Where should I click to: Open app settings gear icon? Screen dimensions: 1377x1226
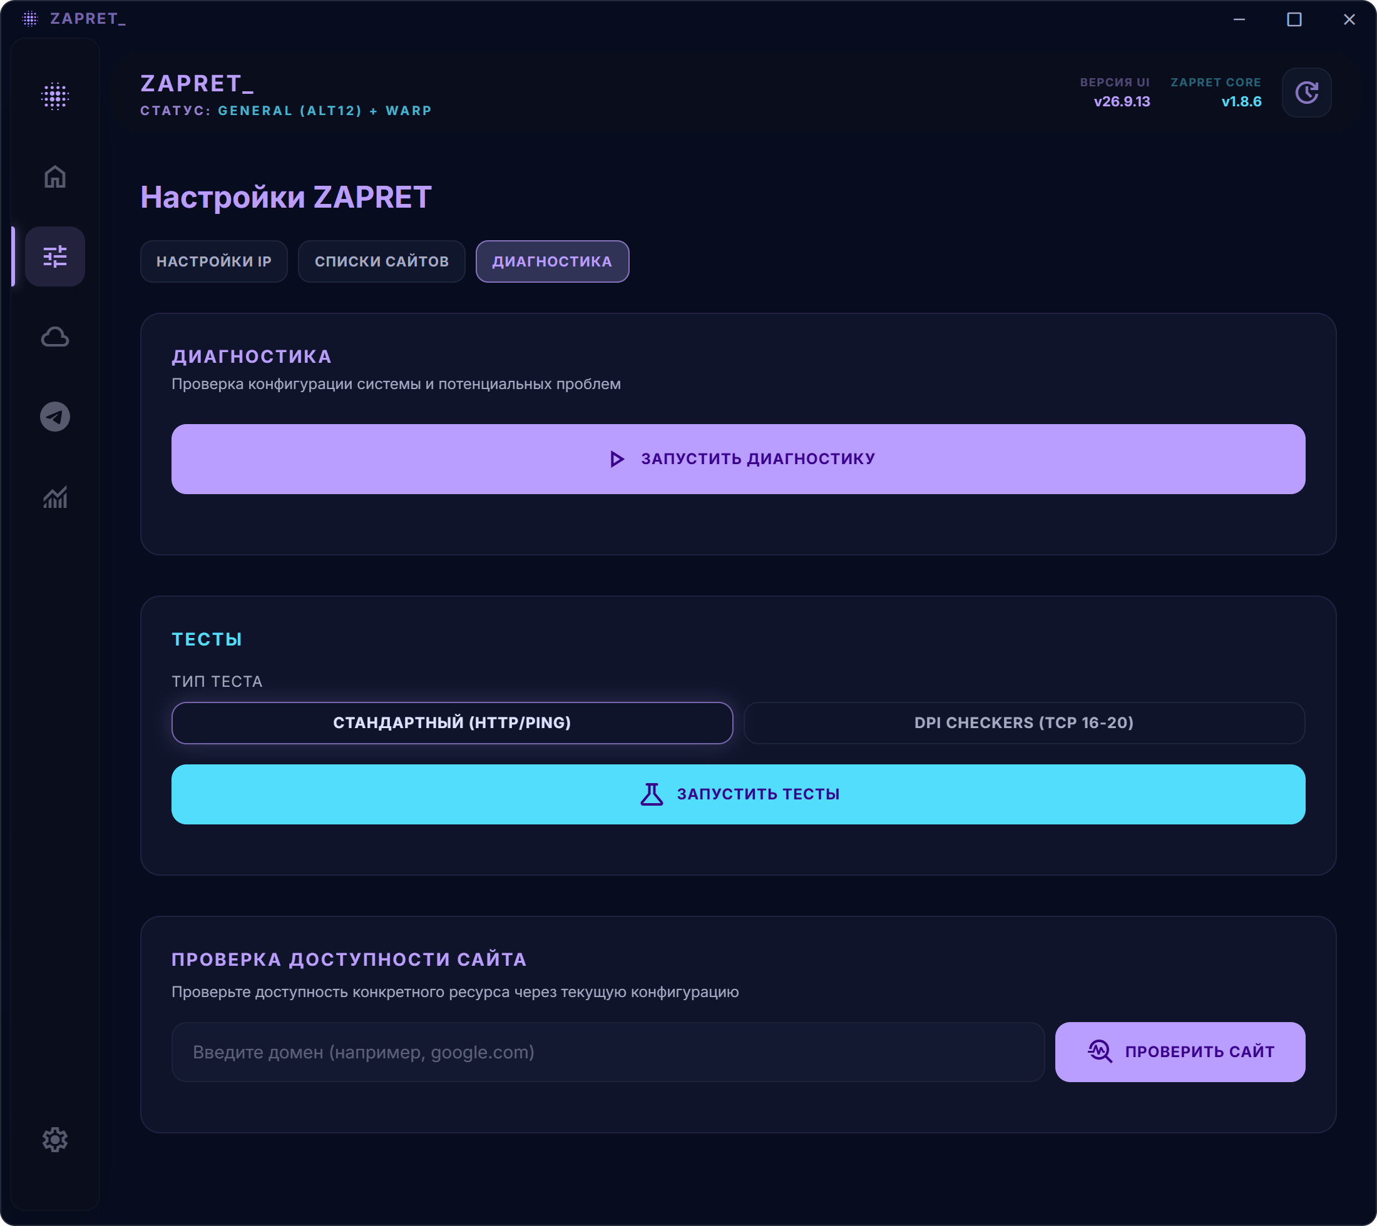(x=54, y=1140)
